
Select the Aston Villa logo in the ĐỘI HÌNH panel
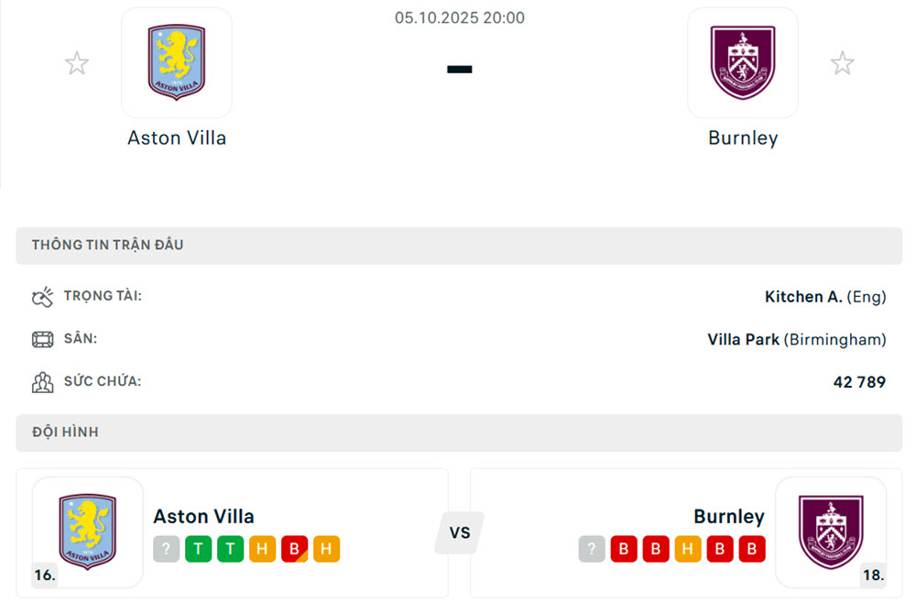pyautogui.click(x=87, y=532)
